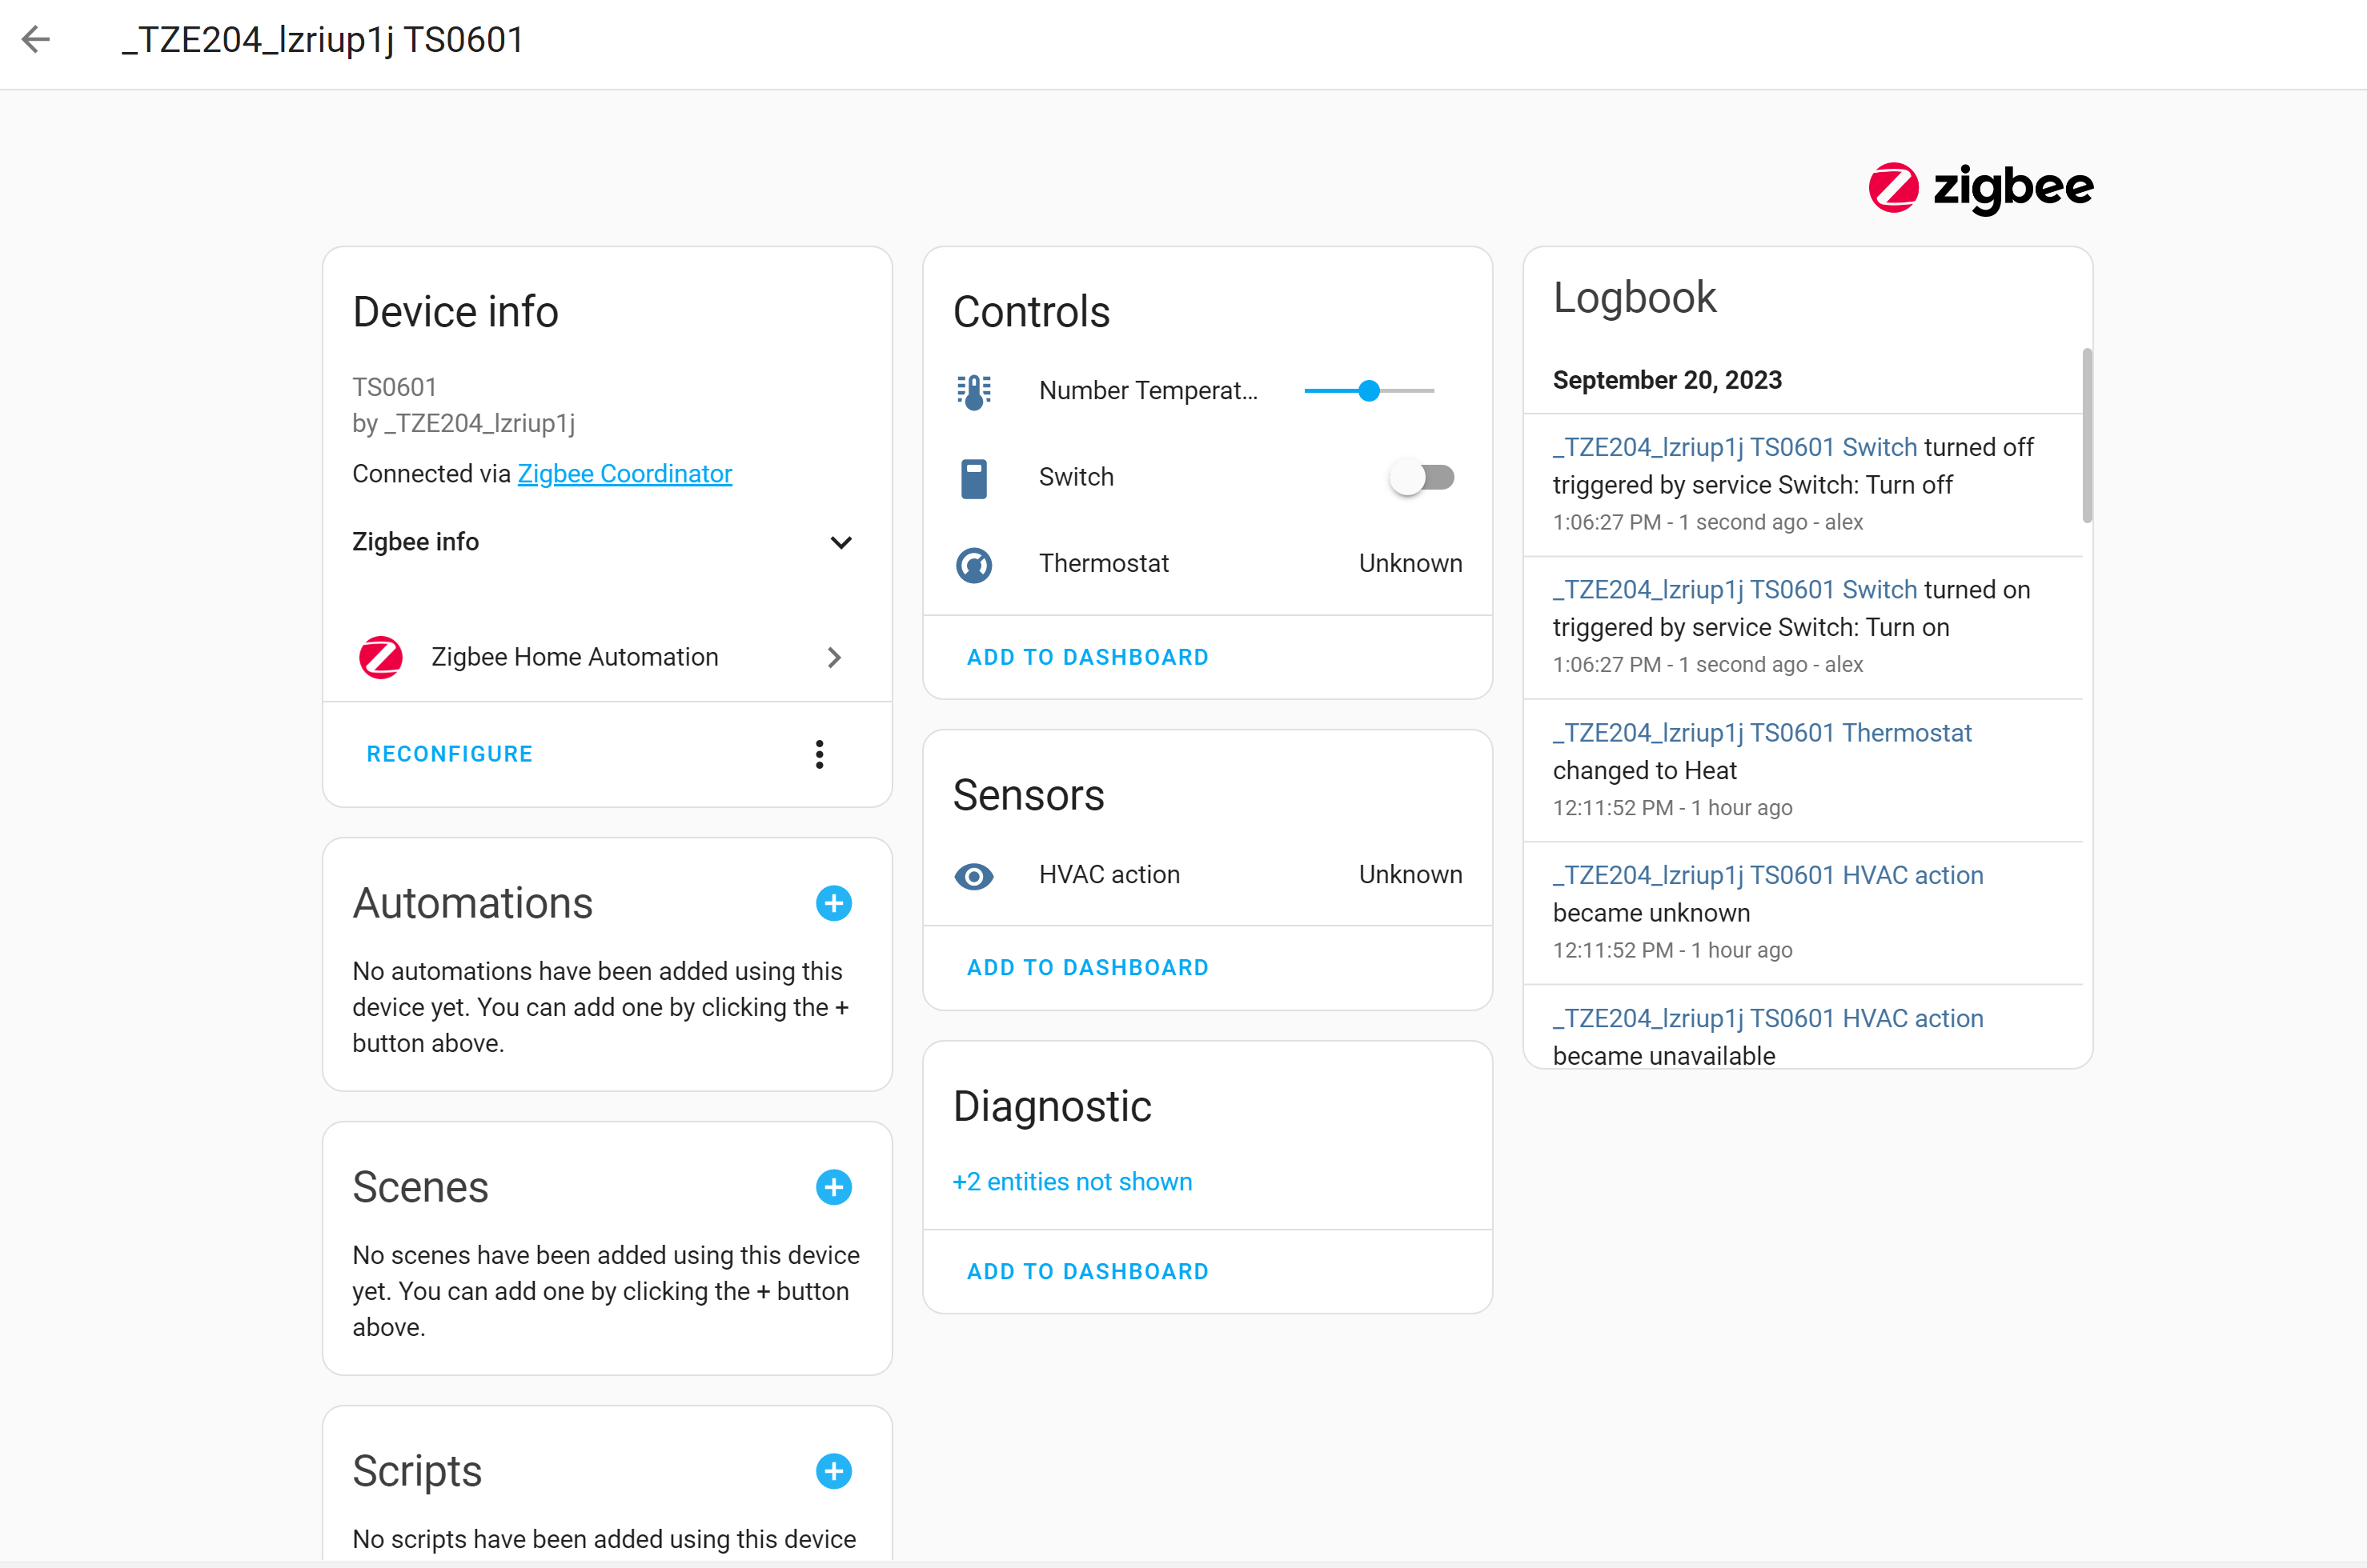
Task: Click the Thermostat icon in Controls
Action: (973, 565)
